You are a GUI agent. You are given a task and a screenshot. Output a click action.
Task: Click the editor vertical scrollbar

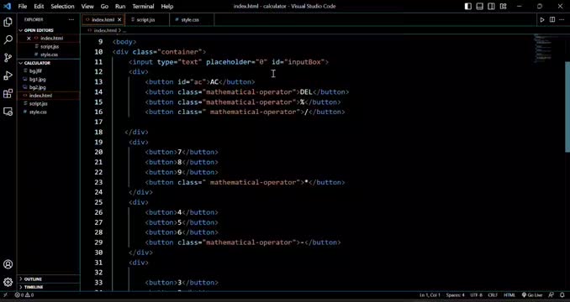(x=567, y=107)
